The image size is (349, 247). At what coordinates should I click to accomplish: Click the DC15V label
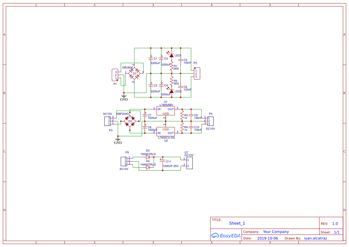(210, 129)
